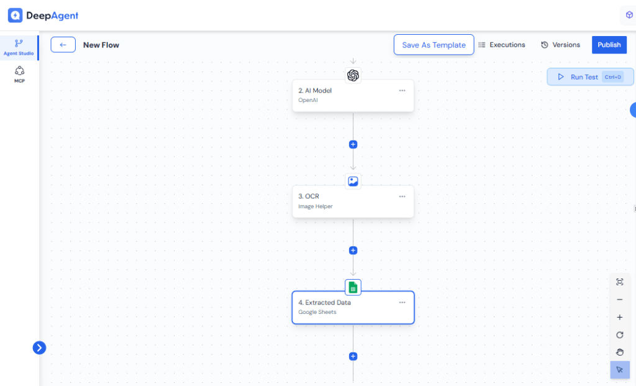Click the Google Sheets icon on Extracted Data
Screen dimensions: 636x386
coord(353,287)
